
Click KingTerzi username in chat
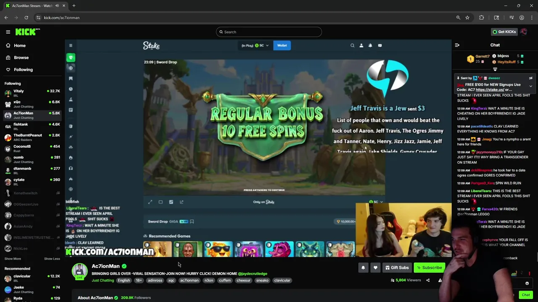479,109
